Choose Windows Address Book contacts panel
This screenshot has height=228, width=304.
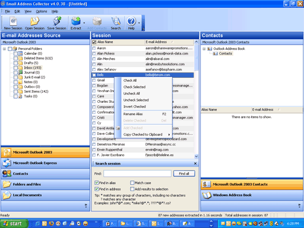[x=252, y=195]
